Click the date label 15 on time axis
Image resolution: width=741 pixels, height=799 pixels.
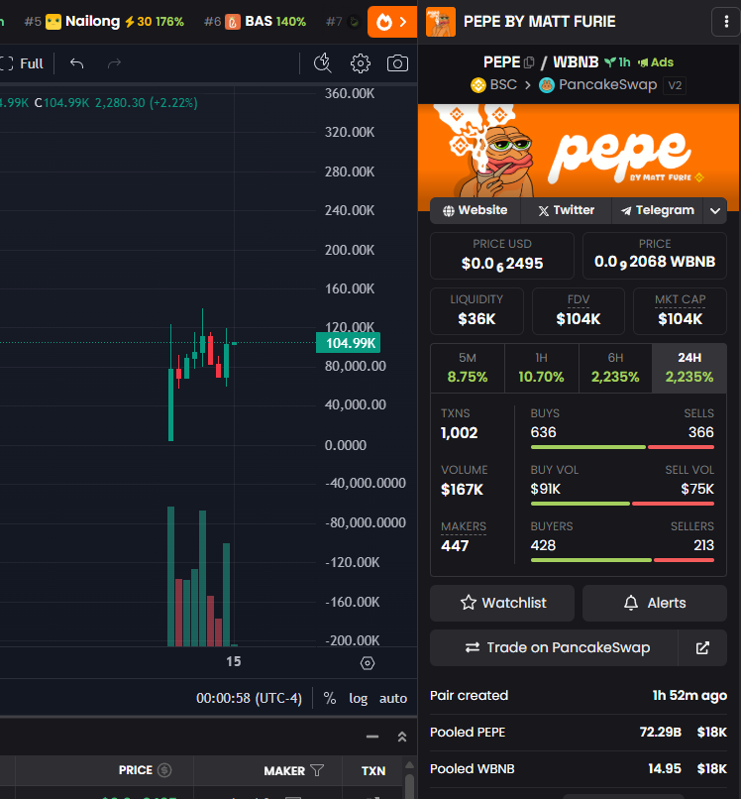pyautogui.click(x=233, y=661)
